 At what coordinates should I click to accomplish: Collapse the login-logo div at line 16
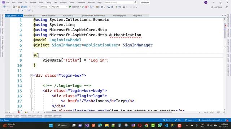(x=31, y=96)
